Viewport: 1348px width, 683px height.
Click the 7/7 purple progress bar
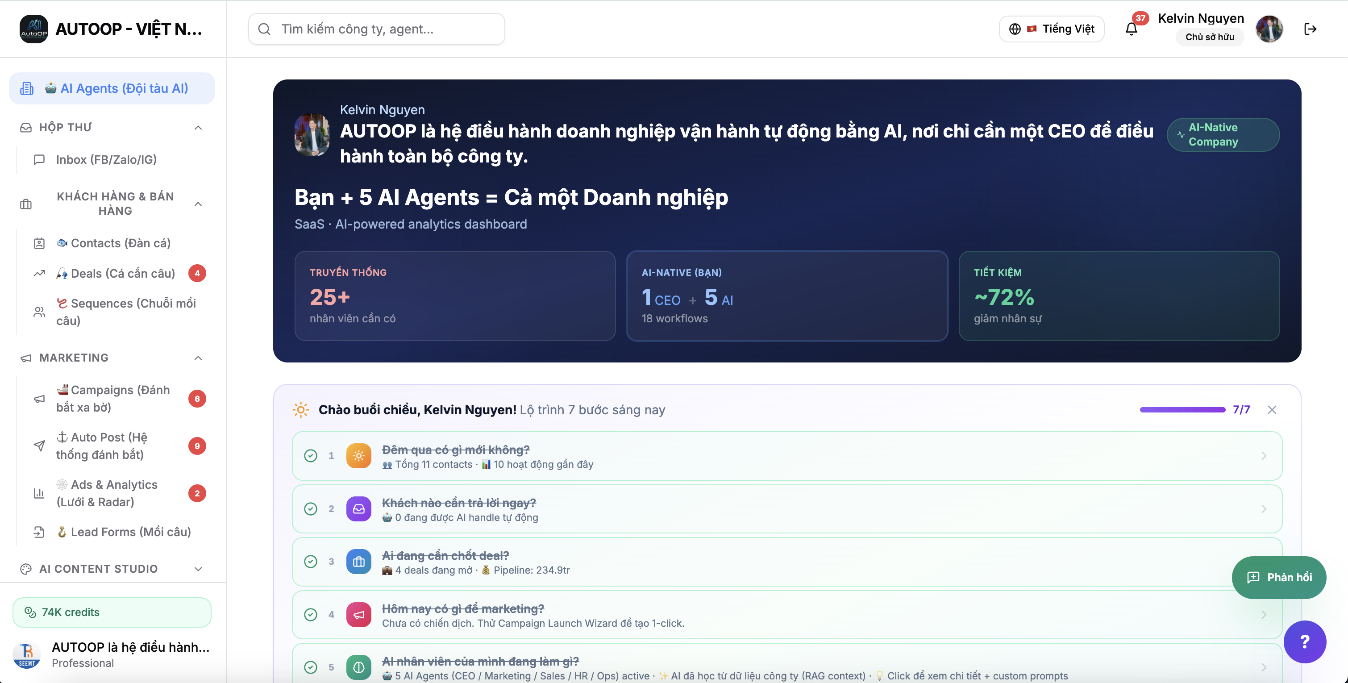tap(1182, 410)
